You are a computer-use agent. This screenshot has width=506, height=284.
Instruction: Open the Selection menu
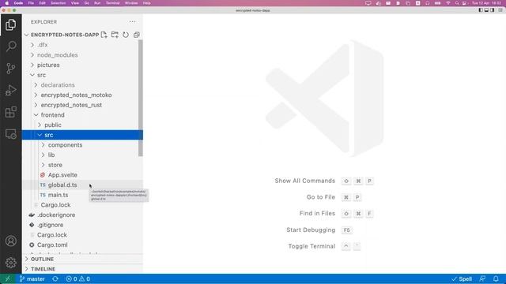click(59, 3)
